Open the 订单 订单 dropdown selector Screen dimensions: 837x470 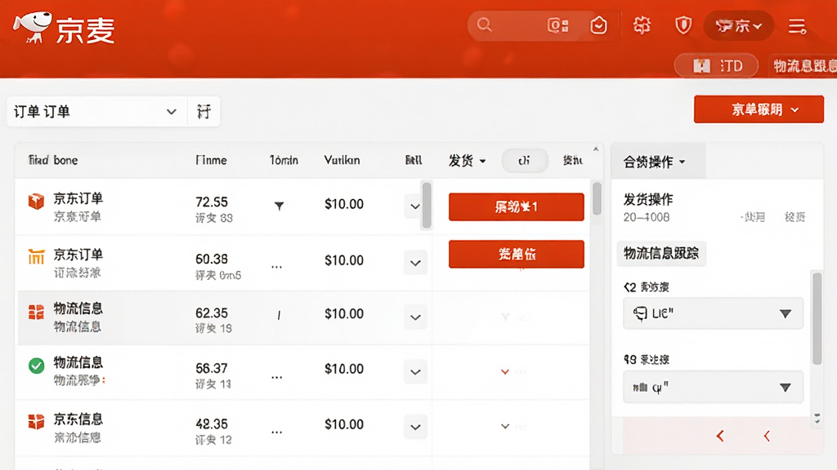coord(96,111)
